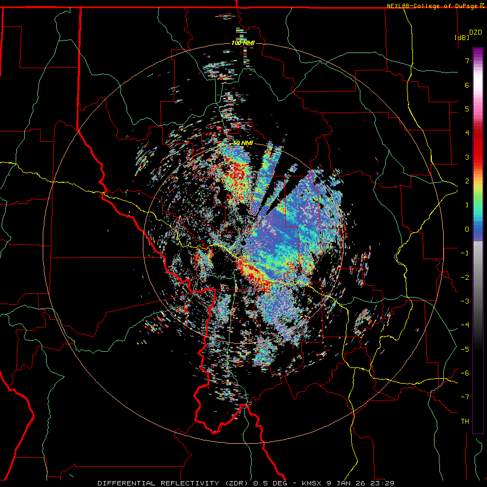The width and height of the screenshot is (487, 487).
Task: Click the "-7" value on the scale
Action: pos(465,397)
